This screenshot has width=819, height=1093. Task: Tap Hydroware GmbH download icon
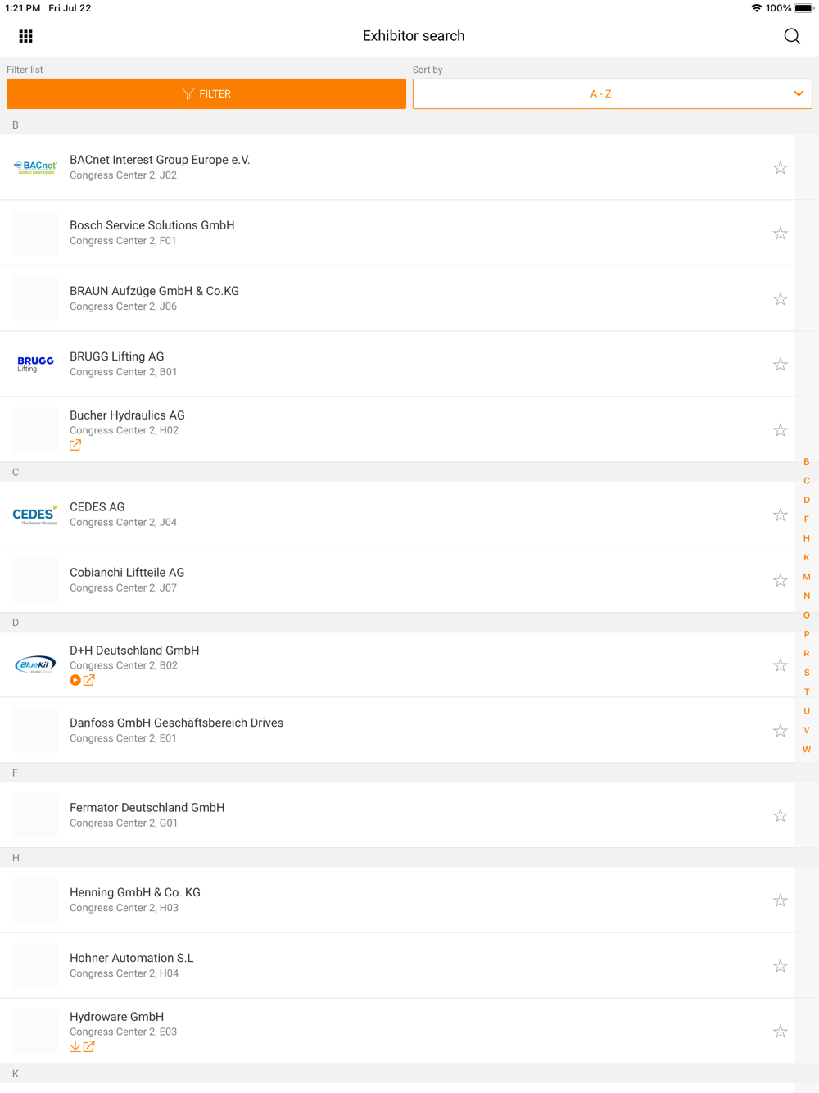[x=75, y=1046]
